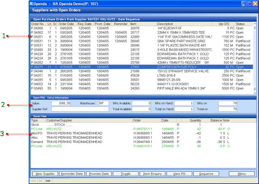Click the empty Supplier Ref field
Viewport: 259px width, 184px height.
coord(80,109)
